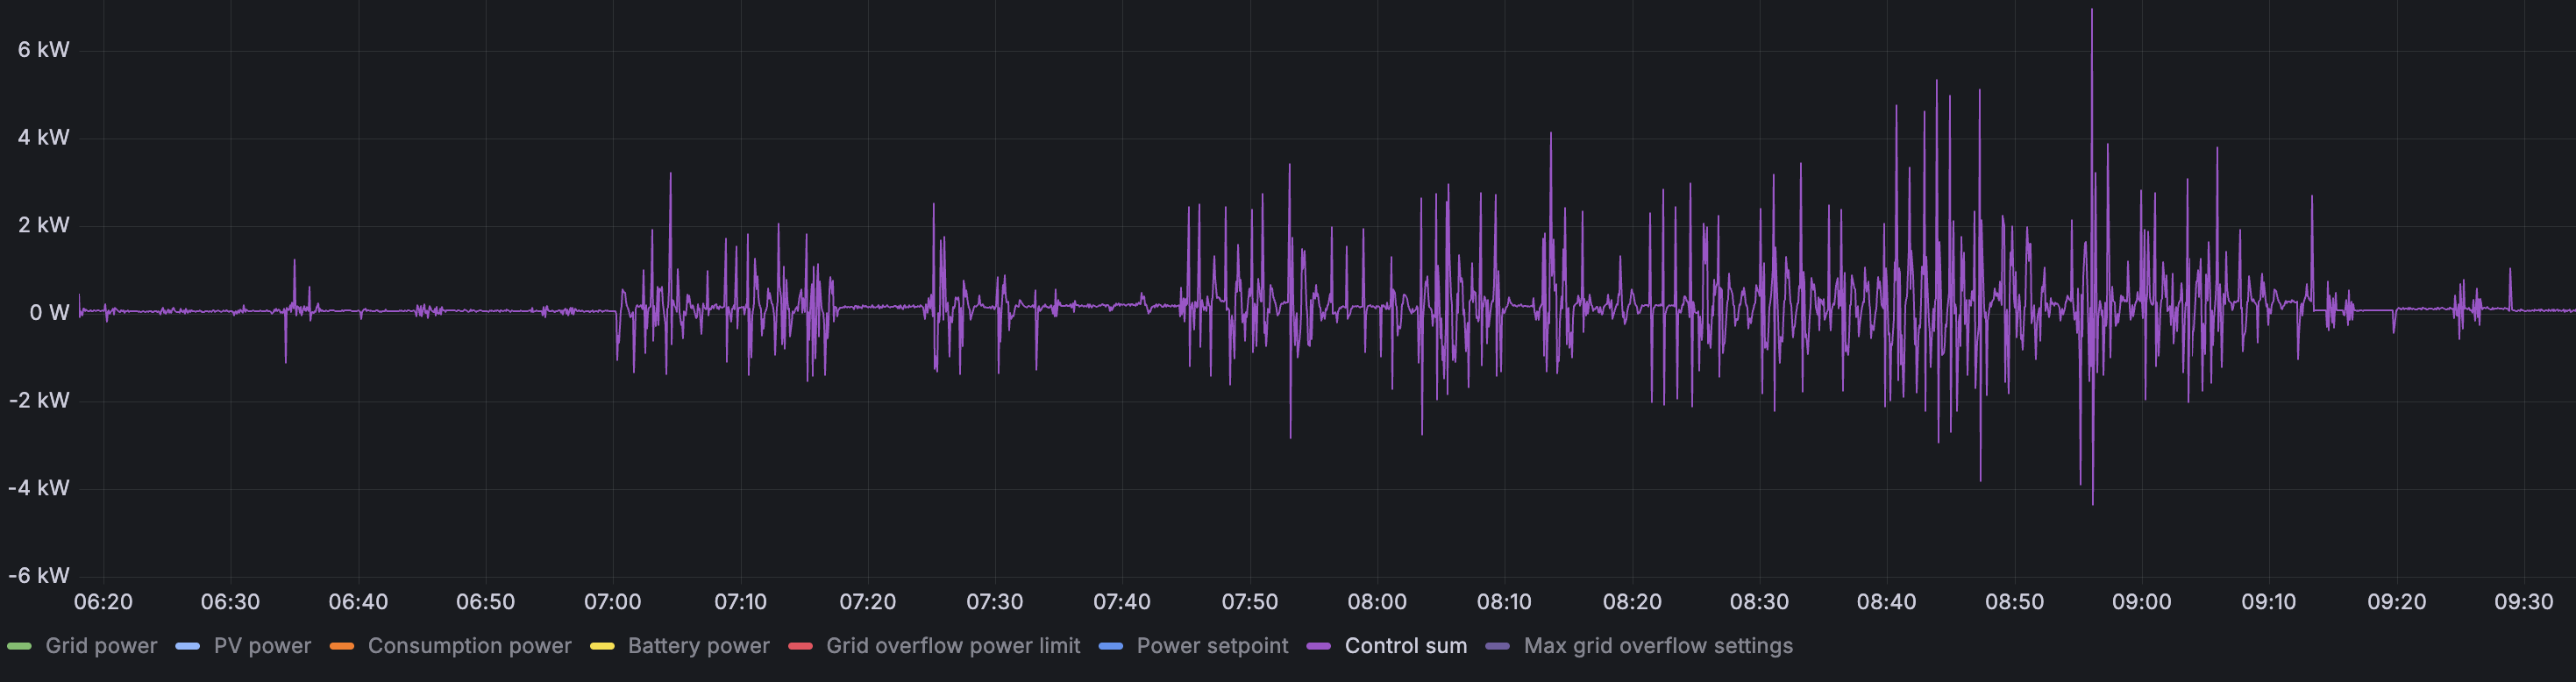
Task: Open color picker for Consumption power swatch
Action: click(x=341, y=647)
